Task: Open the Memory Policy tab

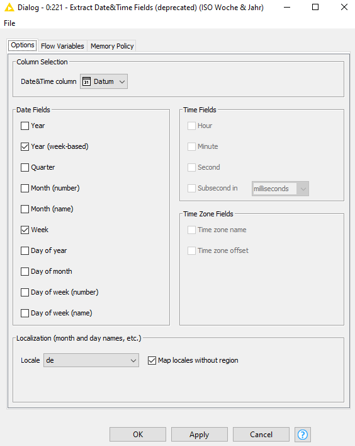Action: 112,46
